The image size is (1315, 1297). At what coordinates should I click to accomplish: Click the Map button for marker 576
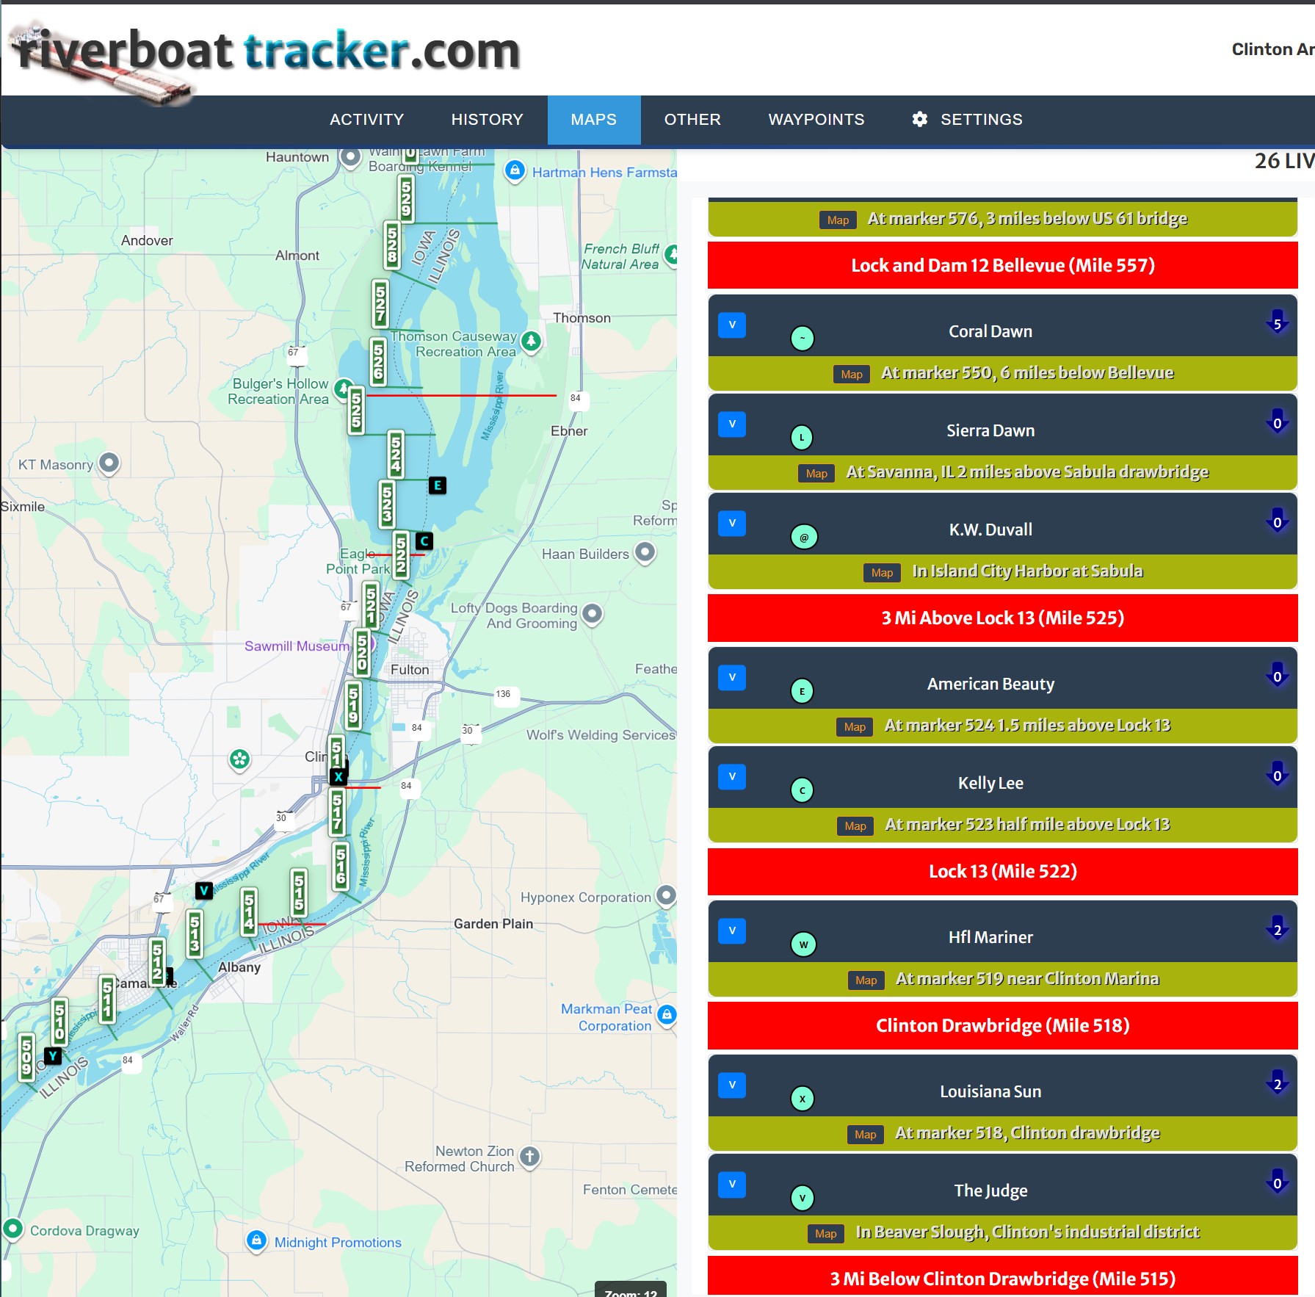[x=838, y=220]
